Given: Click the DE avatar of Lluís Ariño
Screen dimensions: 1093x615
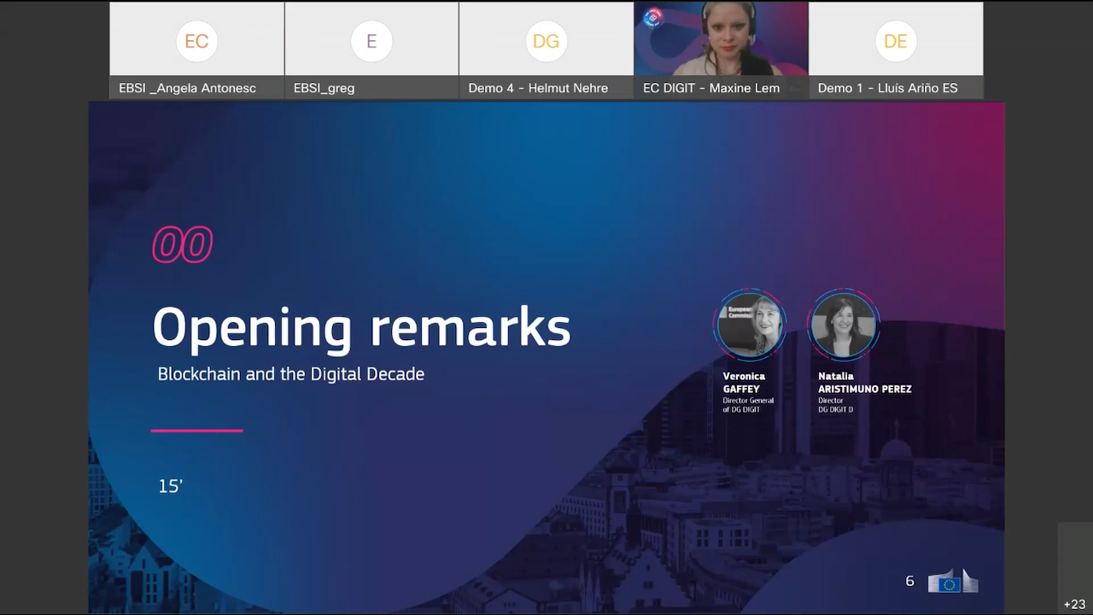Looking at the screenshot, I should pyautogui.click(x=896, y=42).
